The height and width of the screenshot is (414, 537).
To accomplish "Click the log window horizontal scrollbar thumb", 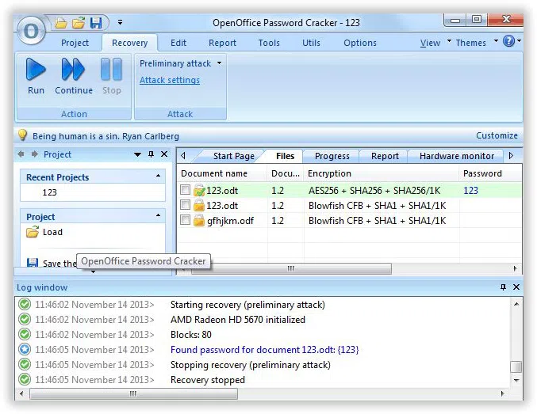I will coord(133,393).
